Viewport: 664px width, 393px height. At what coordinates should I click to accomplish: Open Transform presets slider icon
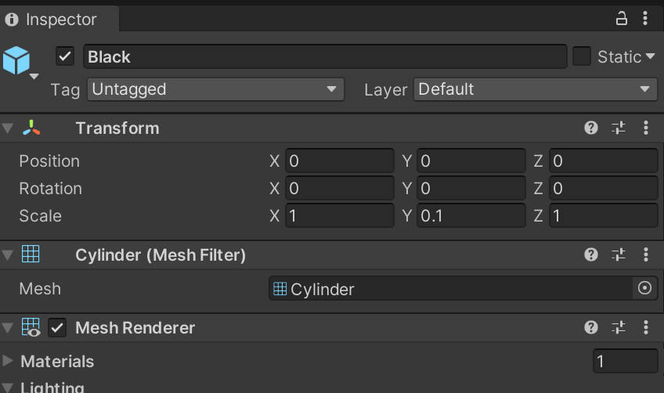tap(619, 128)
